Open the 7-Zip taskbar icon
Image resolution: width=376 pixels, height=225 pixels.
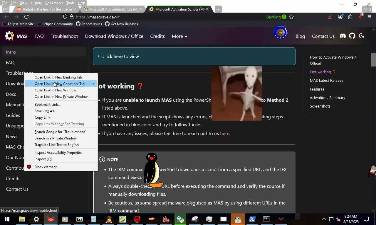coord(79,219)
